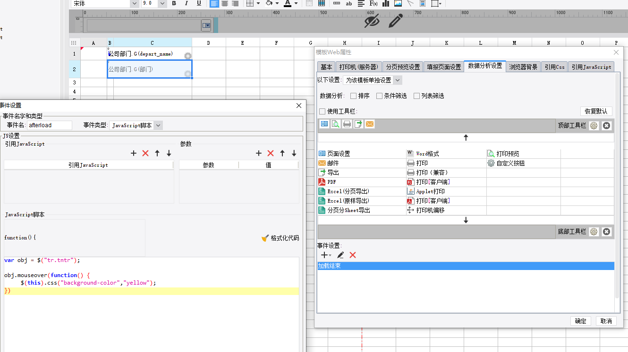Open the add-event plus dropdown under 事件设置
628x352 pixels.
click(x=326, y=255)
